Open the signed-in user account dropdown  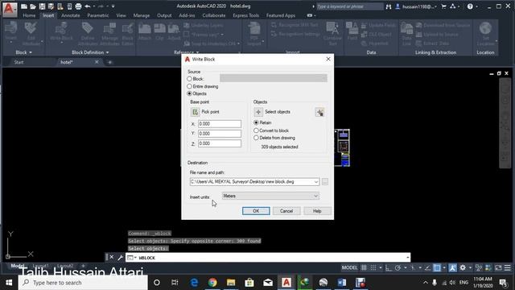click(416, 6)
